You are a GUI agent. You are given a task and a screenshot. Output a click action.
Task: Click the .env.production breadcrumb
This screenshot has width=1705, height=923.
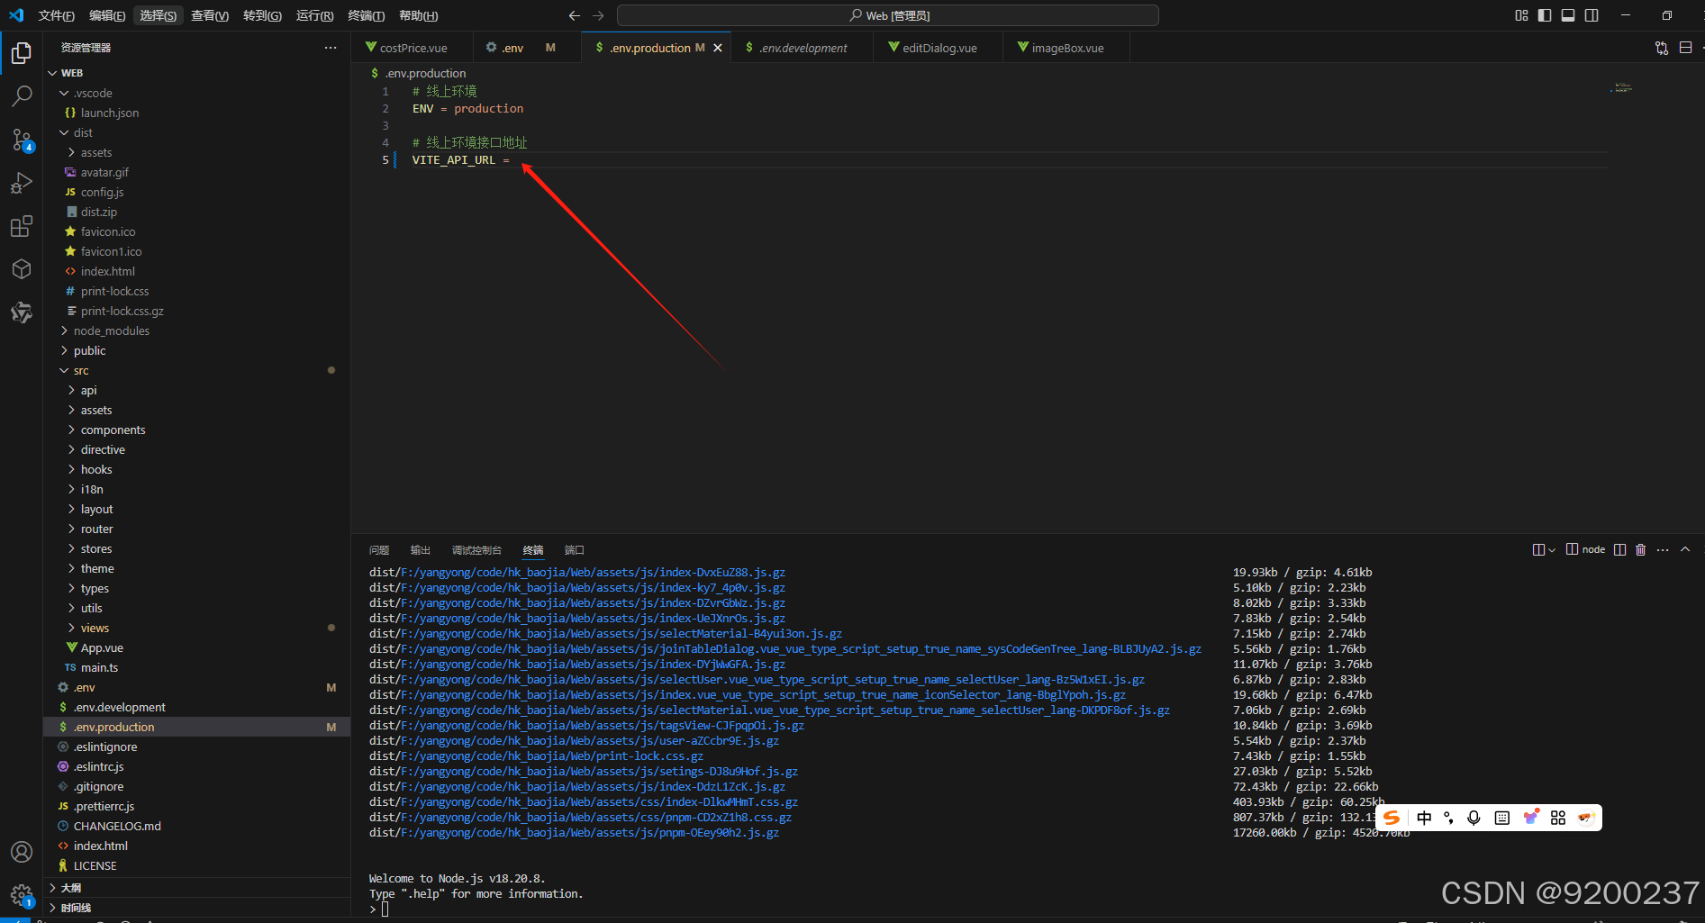[x=425, y=73]
